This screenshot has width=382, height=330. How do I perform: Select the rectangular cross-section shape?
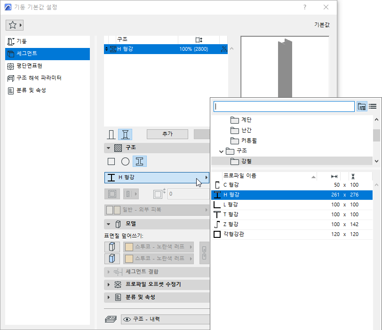click(x=111, y=161)
